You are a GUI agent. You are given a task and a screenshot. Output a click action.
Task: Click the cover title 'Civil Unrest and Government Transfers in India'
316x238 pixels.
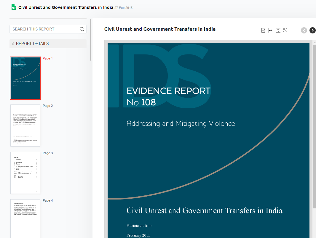tap(204, 211)
